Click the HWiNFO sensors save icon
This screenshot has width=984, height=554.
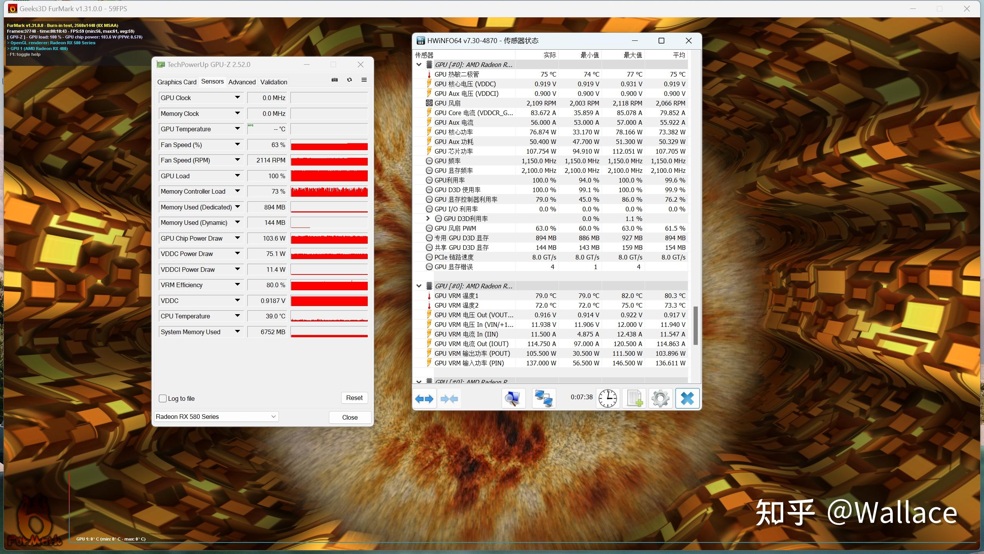point(632,398)
